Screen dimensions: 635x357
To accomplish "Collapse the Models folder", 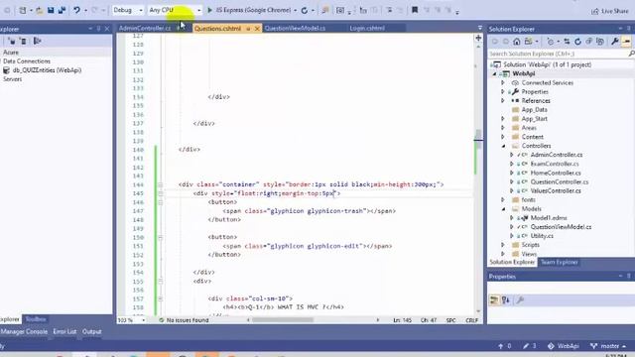I will tap(503, 209).
